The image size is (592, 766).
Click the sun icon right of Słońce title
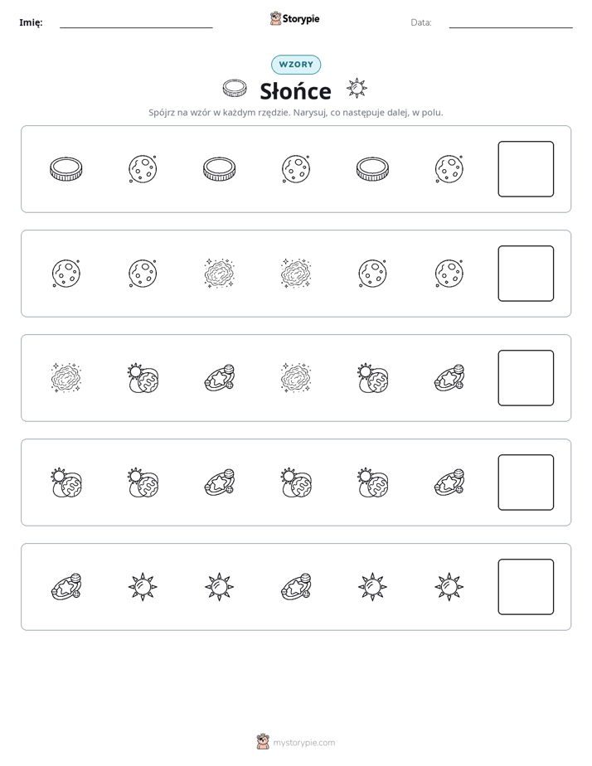pyautogui.click(x=357, y=89)
